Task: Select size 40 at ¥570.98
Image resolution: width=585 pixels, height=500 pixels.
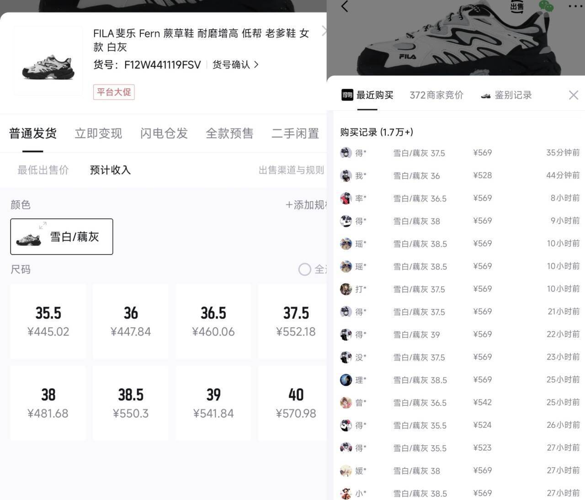Action: coord(293,403)
